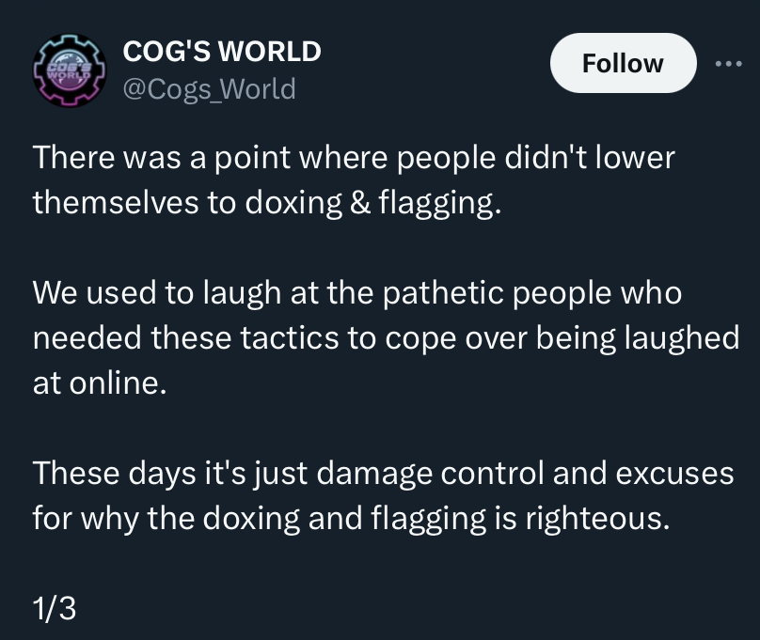
Task: Click the words "at online." in the tweet
Action: [x=100, y=383]
